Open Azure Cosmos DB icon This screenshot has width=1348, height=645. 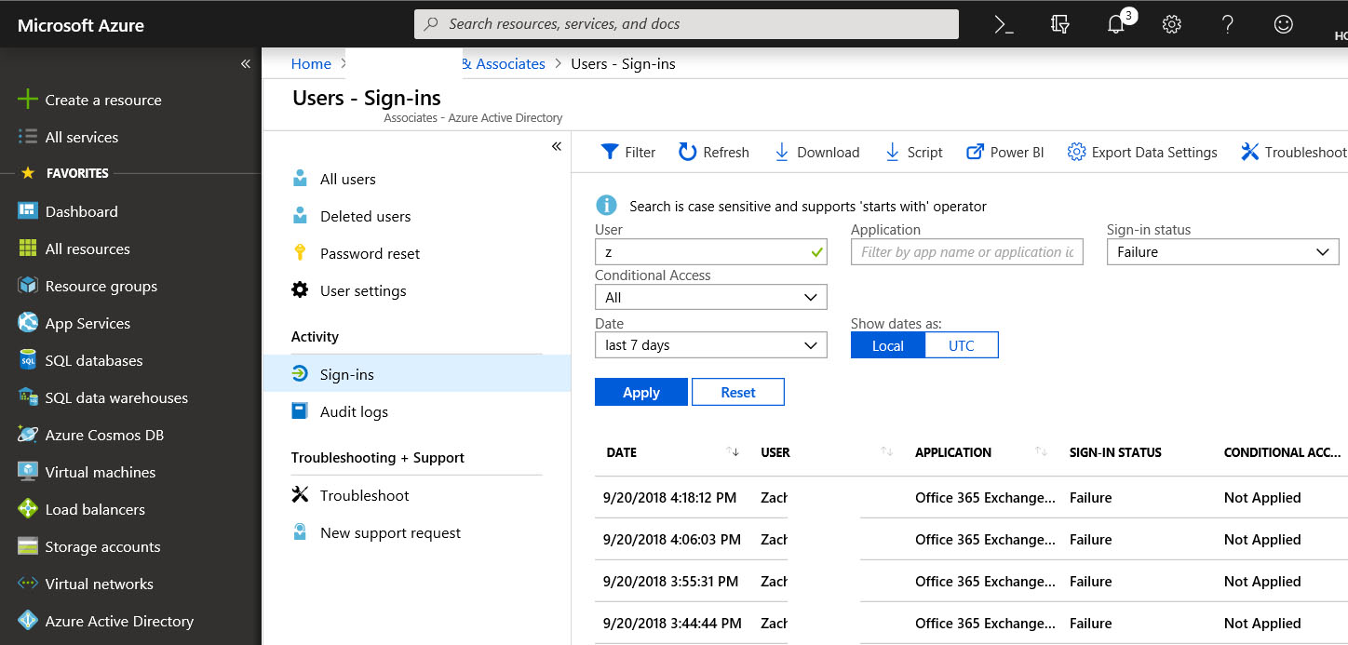click(28, 435)
